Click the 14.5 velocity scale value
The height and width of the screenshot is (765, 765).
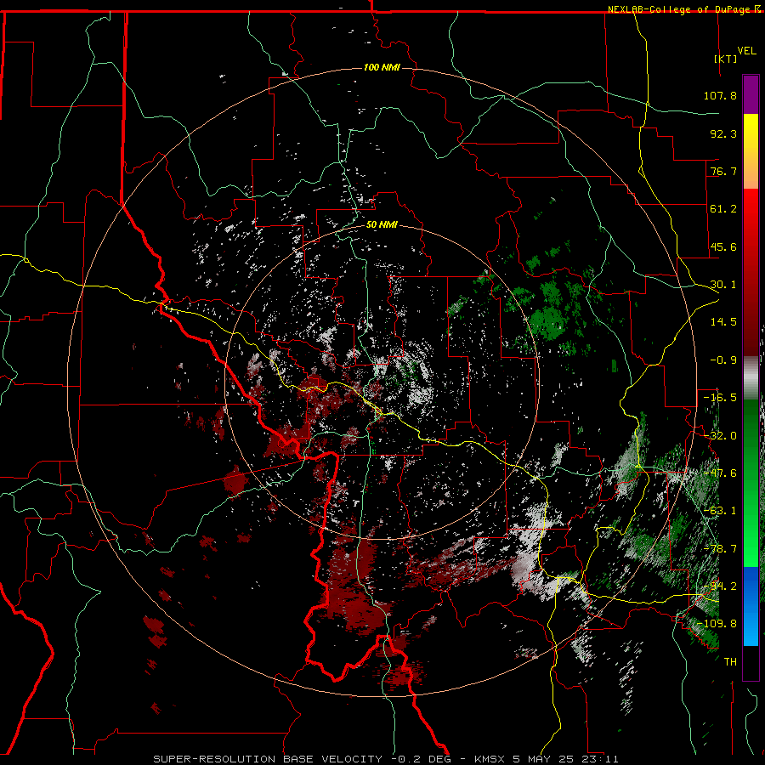(723, 322)
